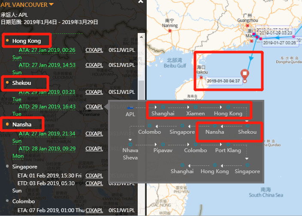This screenshot has height=216, width=302.
Task: Click ETA: 01 Feb 2019, 15:30 Fri text
Action: click(x=49, y=176)
